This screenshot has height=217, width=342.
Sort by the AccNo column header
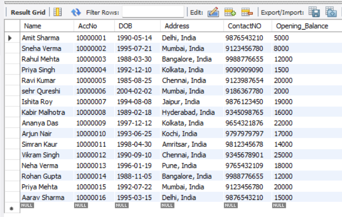pyautogui.click(x=94, y=26)
